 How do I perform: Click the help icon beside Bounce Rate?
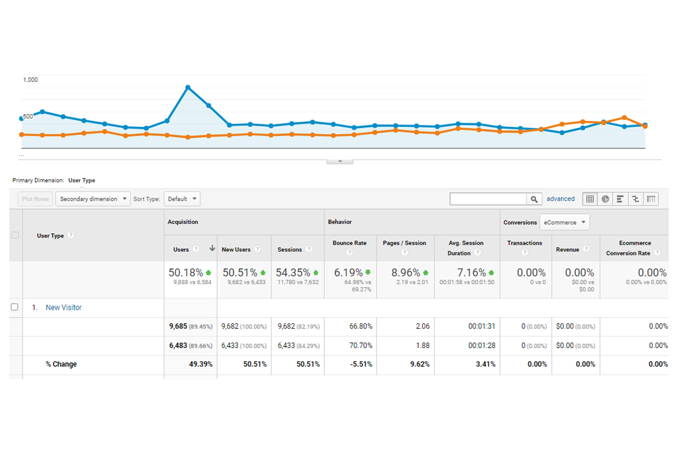pos(349,252)
